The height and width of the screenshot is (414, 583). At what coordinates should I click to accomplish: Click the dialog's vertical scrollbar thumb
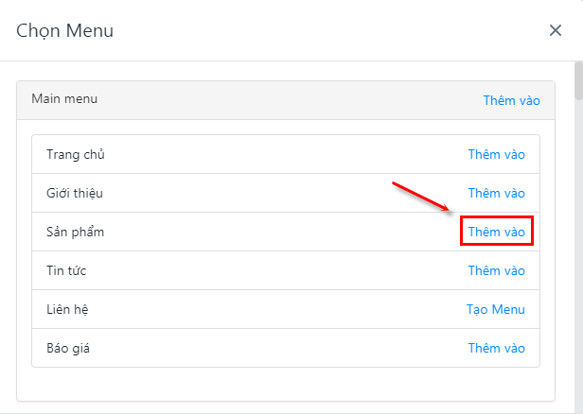pos(578,80)
